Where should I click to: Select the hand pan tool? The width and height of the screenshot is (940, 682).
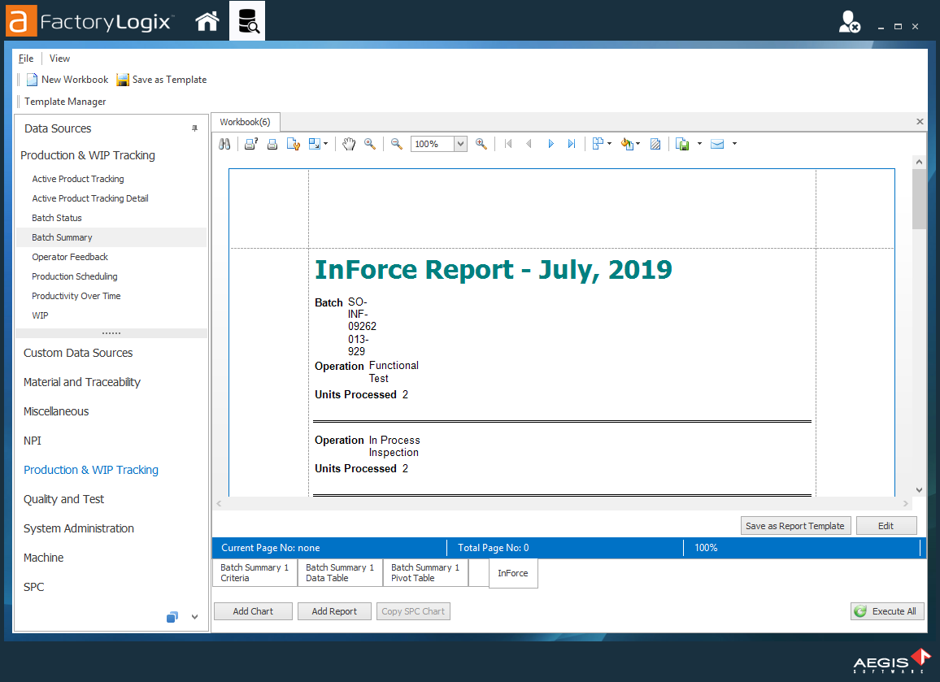pos(349,144)
